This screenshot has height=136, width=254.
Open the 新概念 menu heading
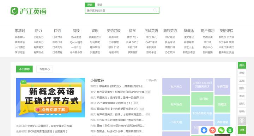(x=189, y=31)
